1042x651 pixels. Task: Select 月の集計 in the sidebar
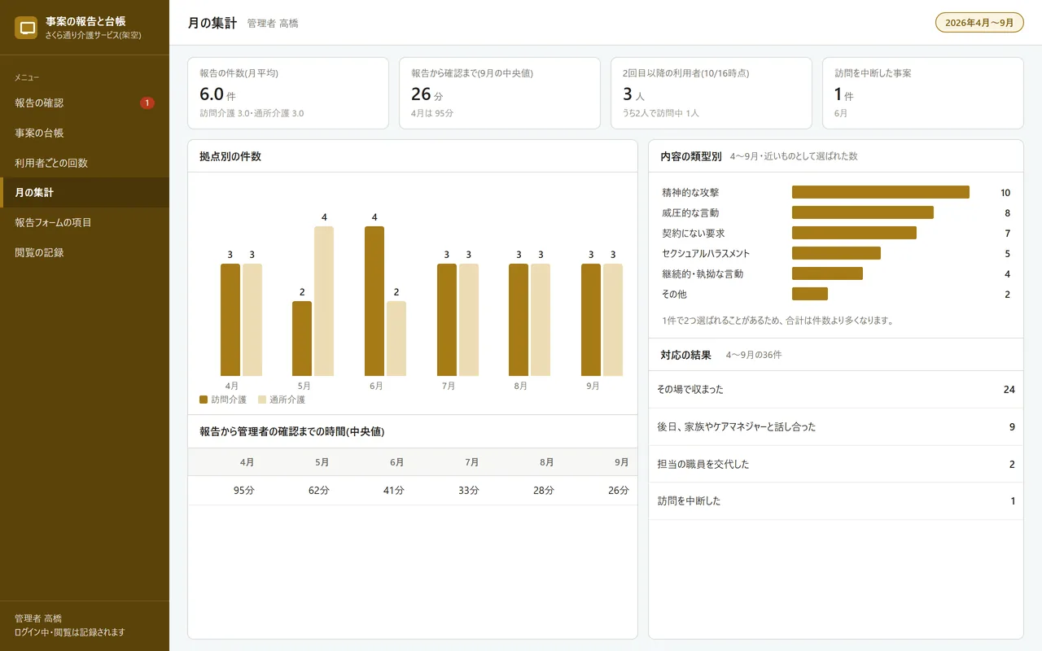(x=85, y=193)
